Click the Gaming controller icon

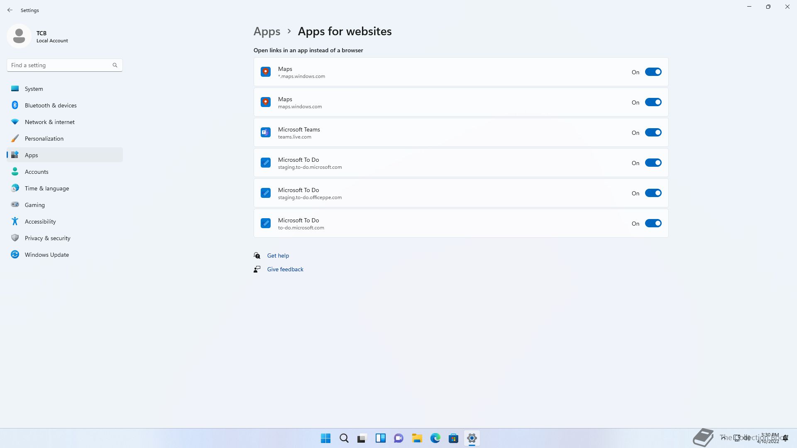(x=15, y=205)
